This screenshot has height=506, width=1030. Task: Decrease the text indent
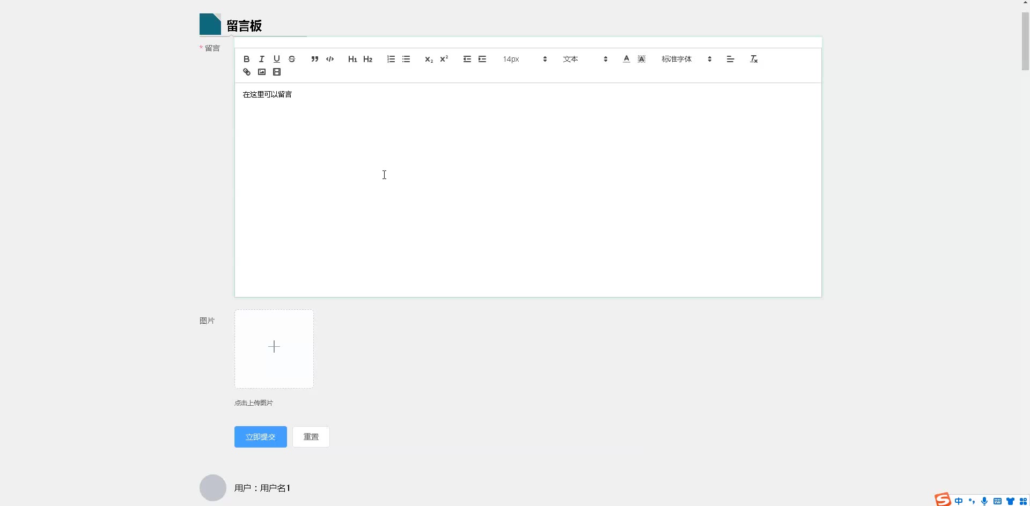(467, 59)
